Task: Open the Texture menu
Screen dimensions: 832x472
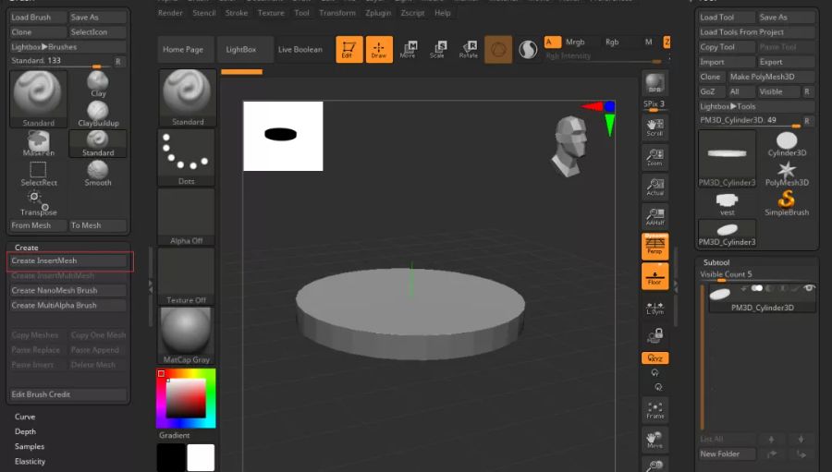Action: pyautogui.click(x=271, y=13)
